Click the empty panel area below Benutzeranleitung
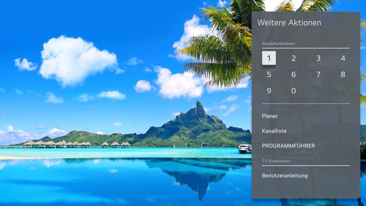 point(306,189)
